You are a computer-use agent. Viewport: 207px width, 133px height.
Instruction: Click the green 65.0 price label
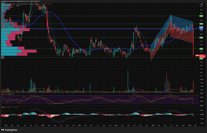(200, 16)
